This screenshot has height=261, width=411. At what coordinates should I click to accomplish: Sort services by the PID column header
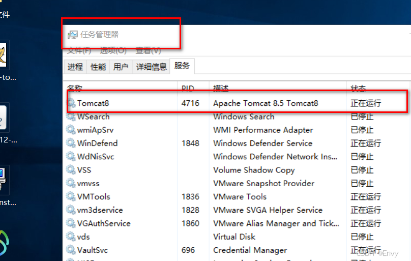point(188,89)
